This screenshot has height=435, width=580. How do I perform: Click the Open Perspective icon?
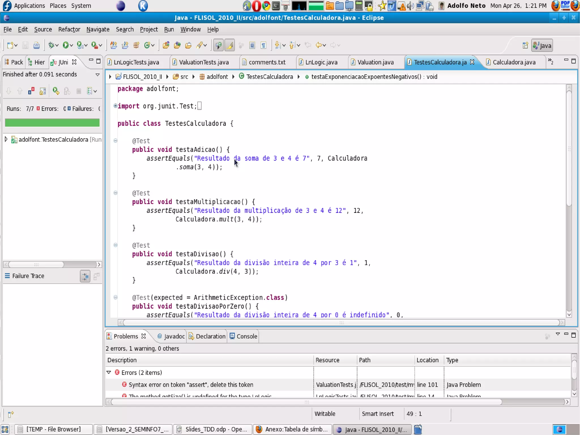[525, 45]
